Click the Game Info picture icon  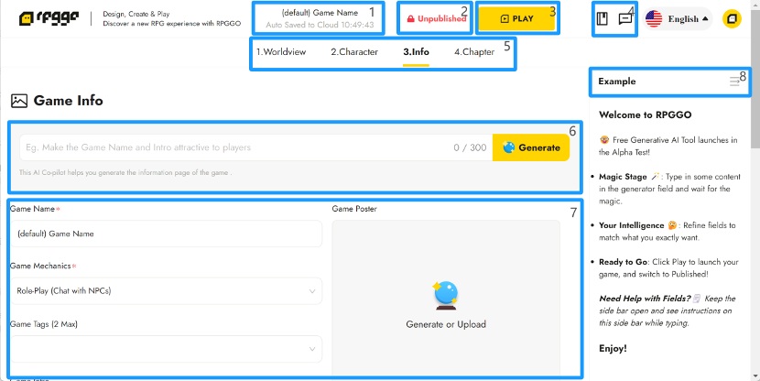pyautogui.click(x=19, y=101)
